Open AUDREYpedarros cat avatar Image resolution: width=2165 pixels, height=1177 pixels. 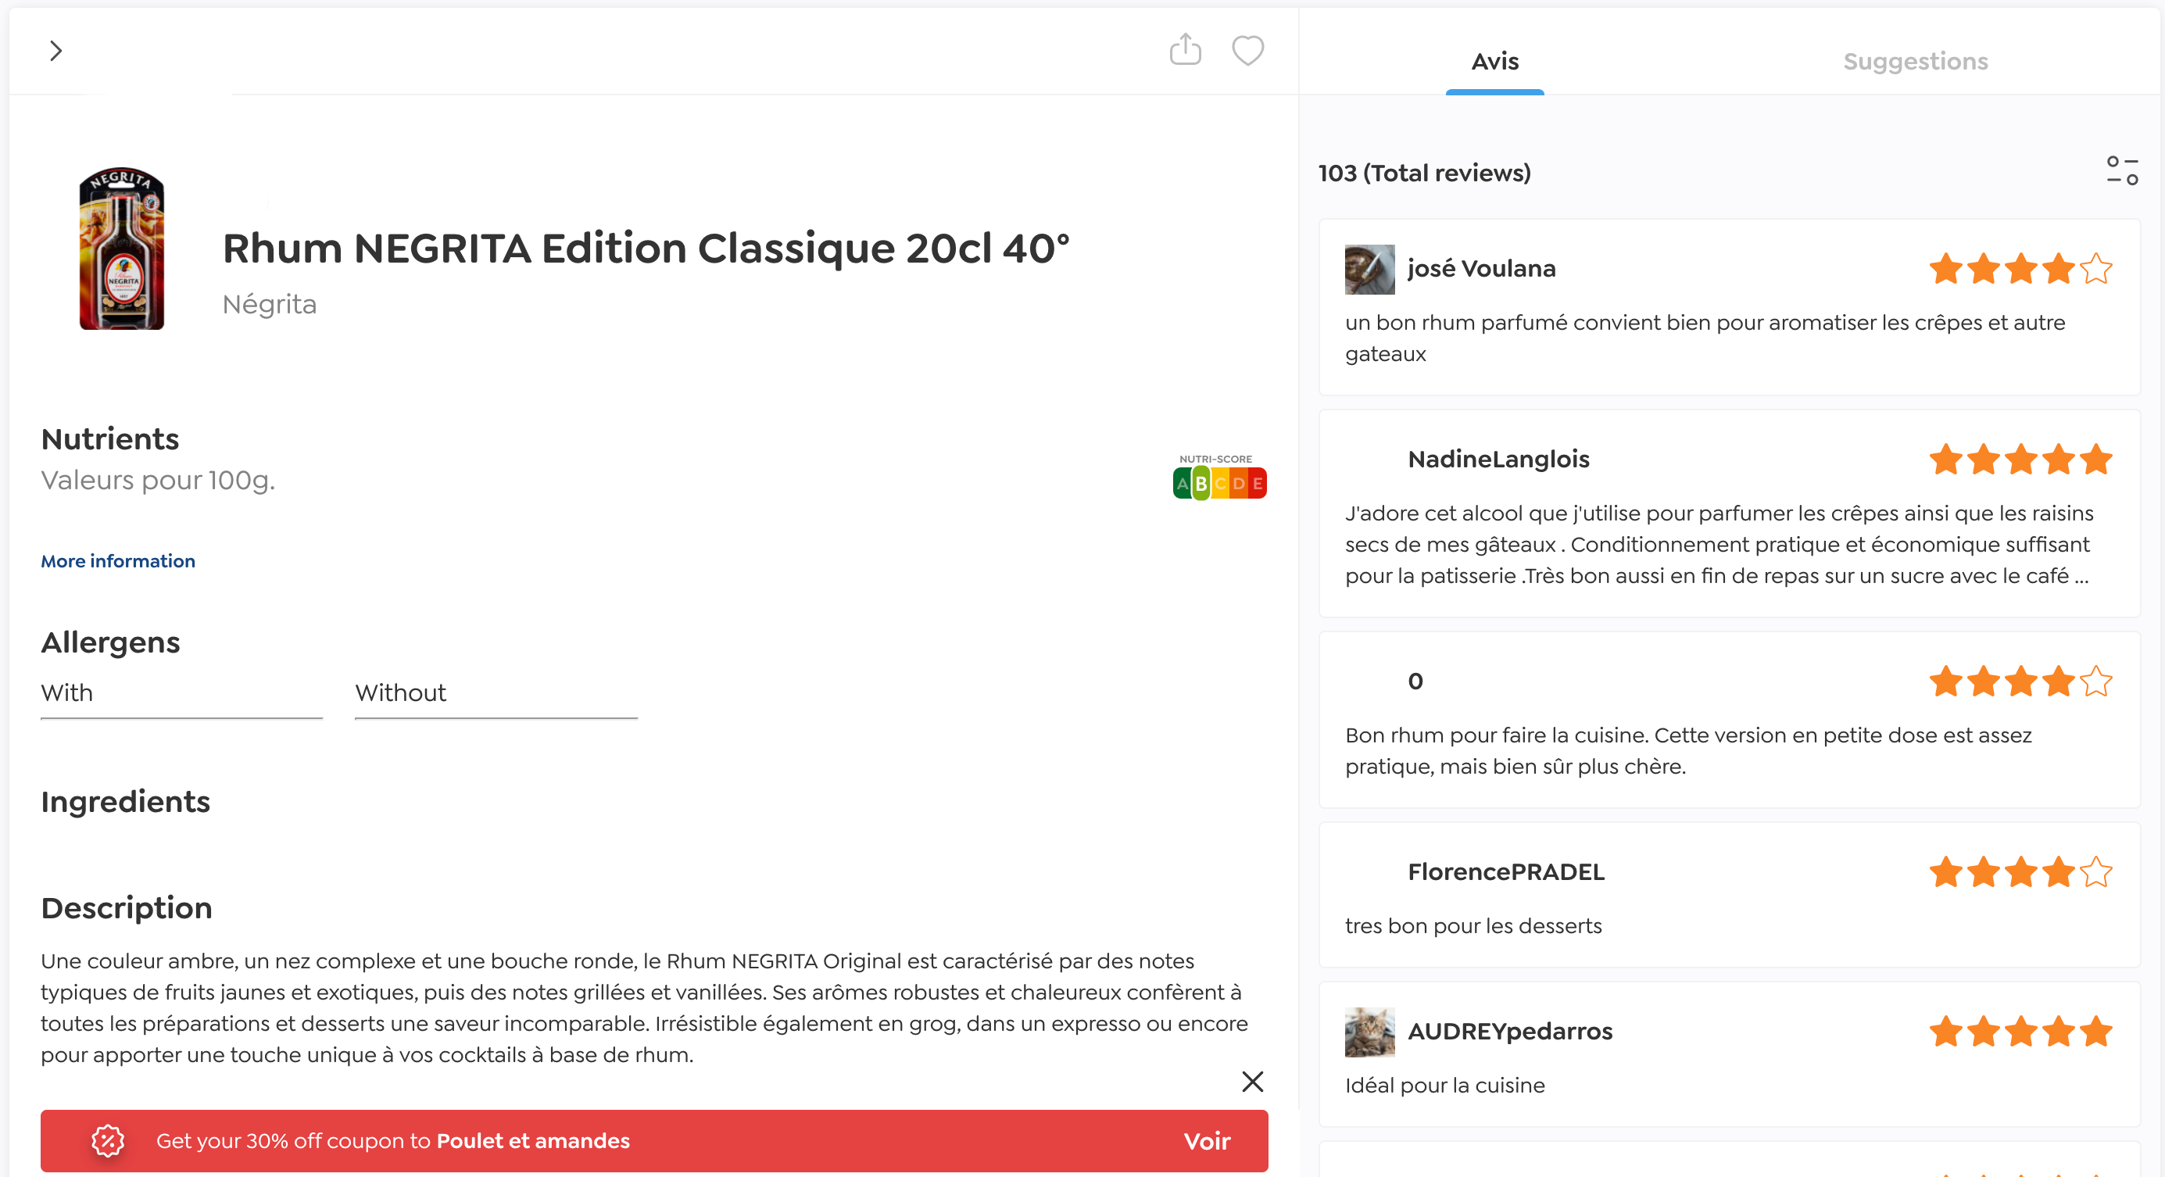click(x=1369, y=1032)
